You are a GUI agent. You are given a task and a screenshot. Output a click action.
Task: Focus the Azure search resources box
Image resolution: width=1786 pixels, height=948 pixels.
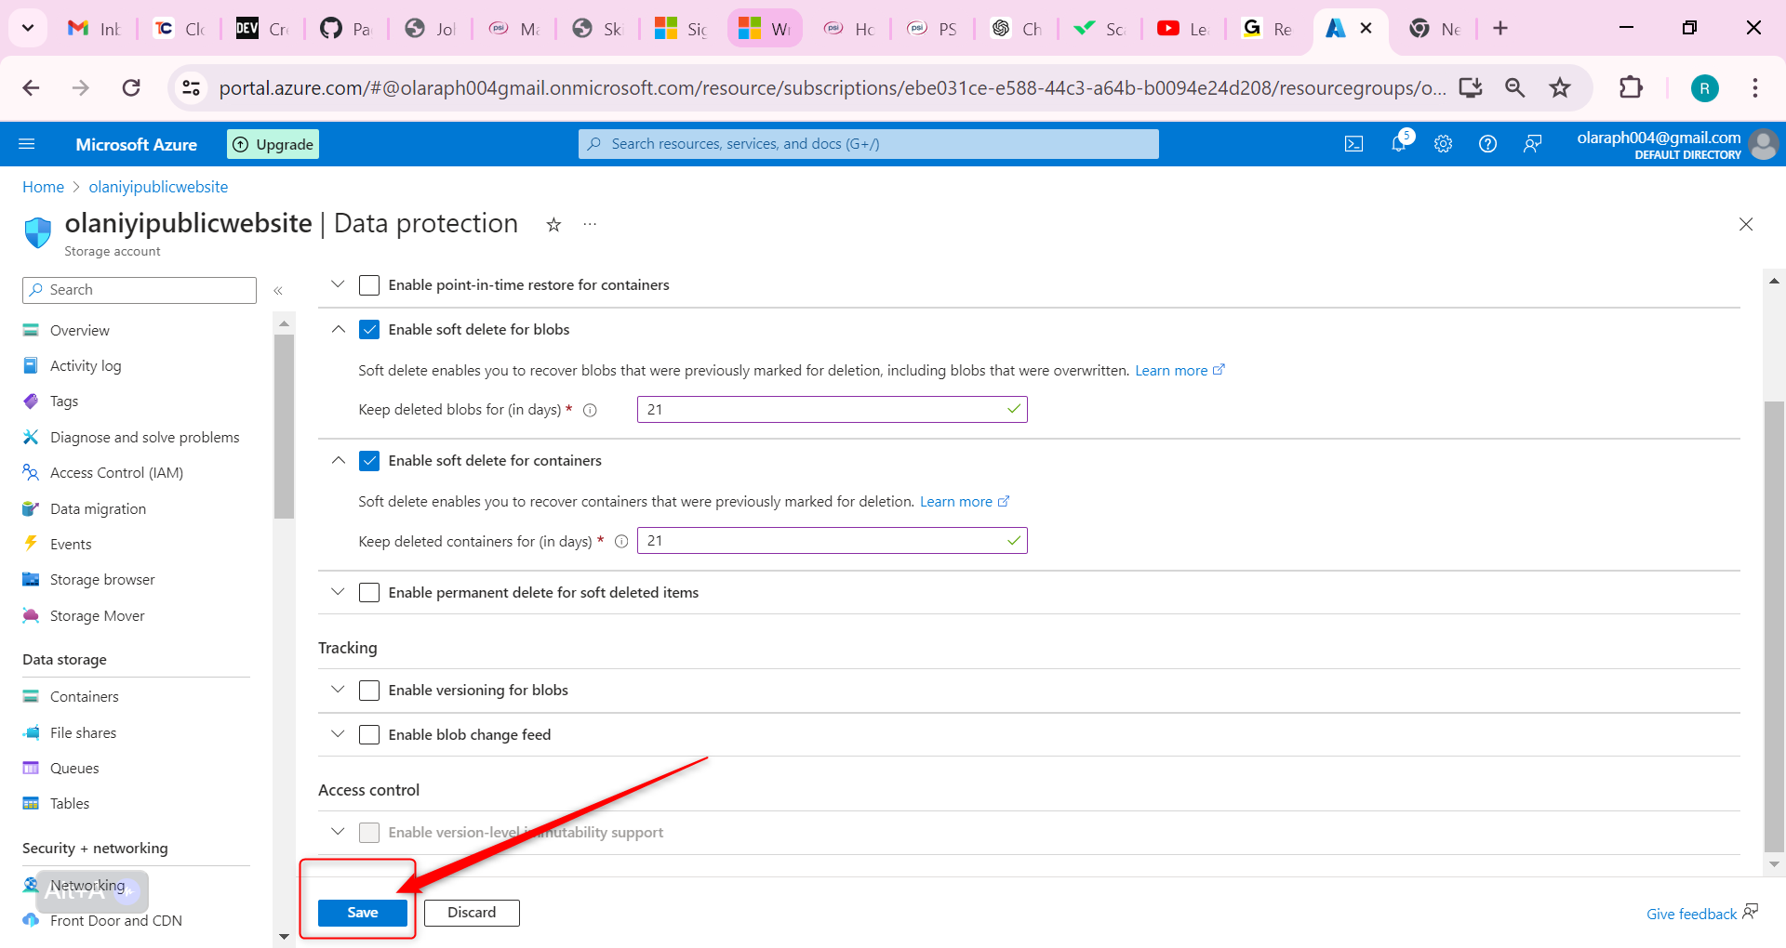point(869,144)
